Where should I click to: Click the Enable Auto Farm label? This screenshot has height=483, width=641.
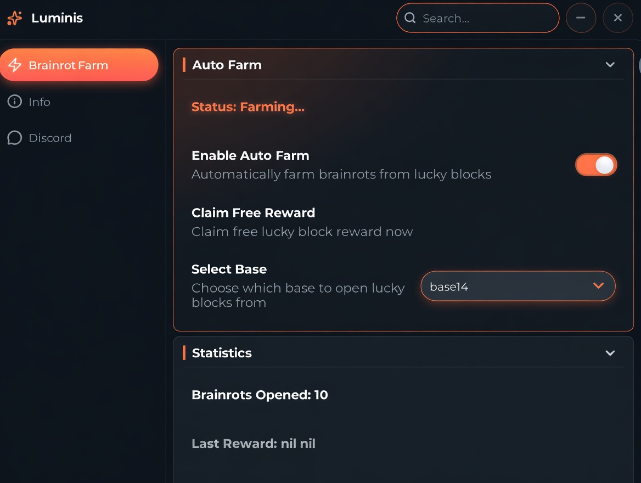[250, 156]
